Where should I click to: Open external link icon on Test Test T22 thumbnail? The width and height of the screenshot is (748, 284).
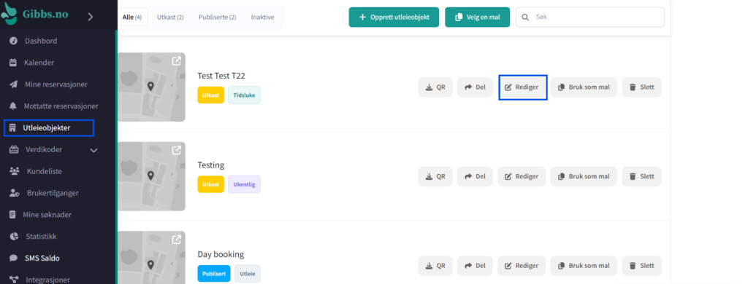[x=177, y=61]
